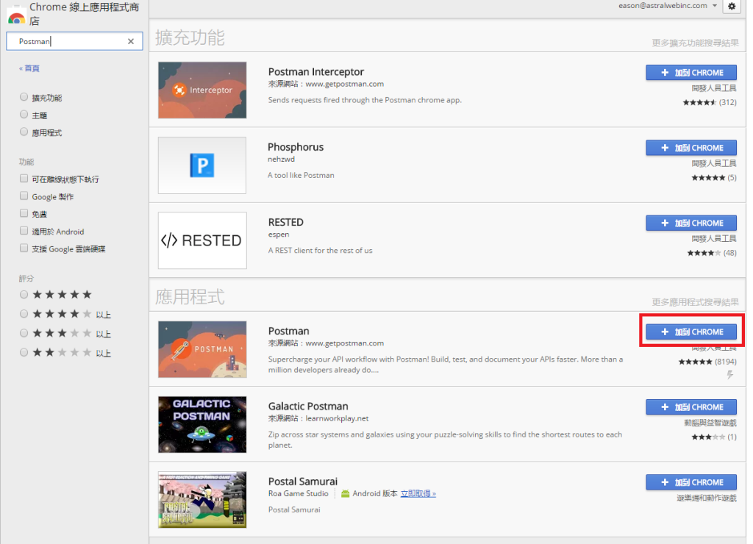This screenshot has width=753, height=544.
Task: Select the five-star rating filter
Action: 24,295
